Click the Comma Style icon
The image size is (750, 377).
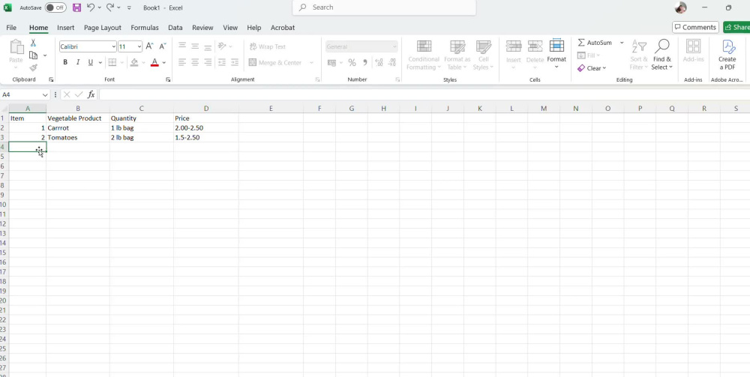[365, 63]
